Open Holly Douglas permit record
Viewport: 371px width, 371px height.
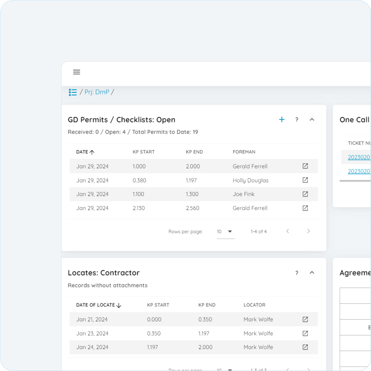[x=305, y=180]
